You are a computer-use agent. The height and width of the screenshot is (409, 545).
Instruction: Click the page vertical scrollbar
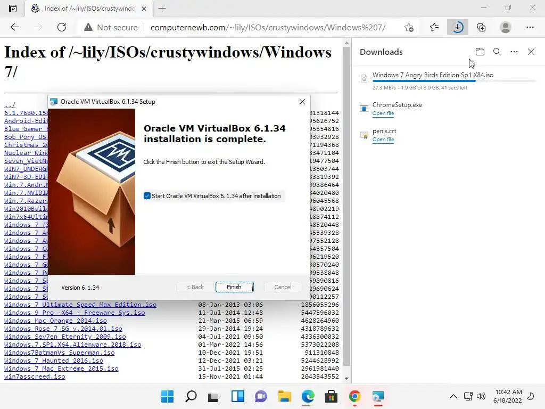(x=346, y=206)
